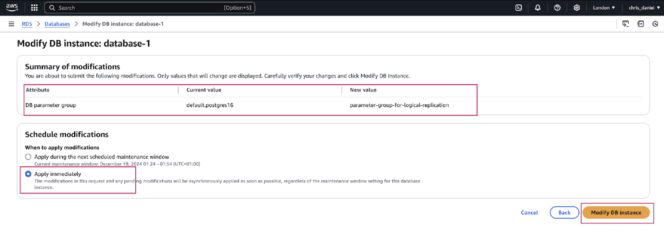
Task: Click the default.postgres16 value
Action: (x=210, y=105)
